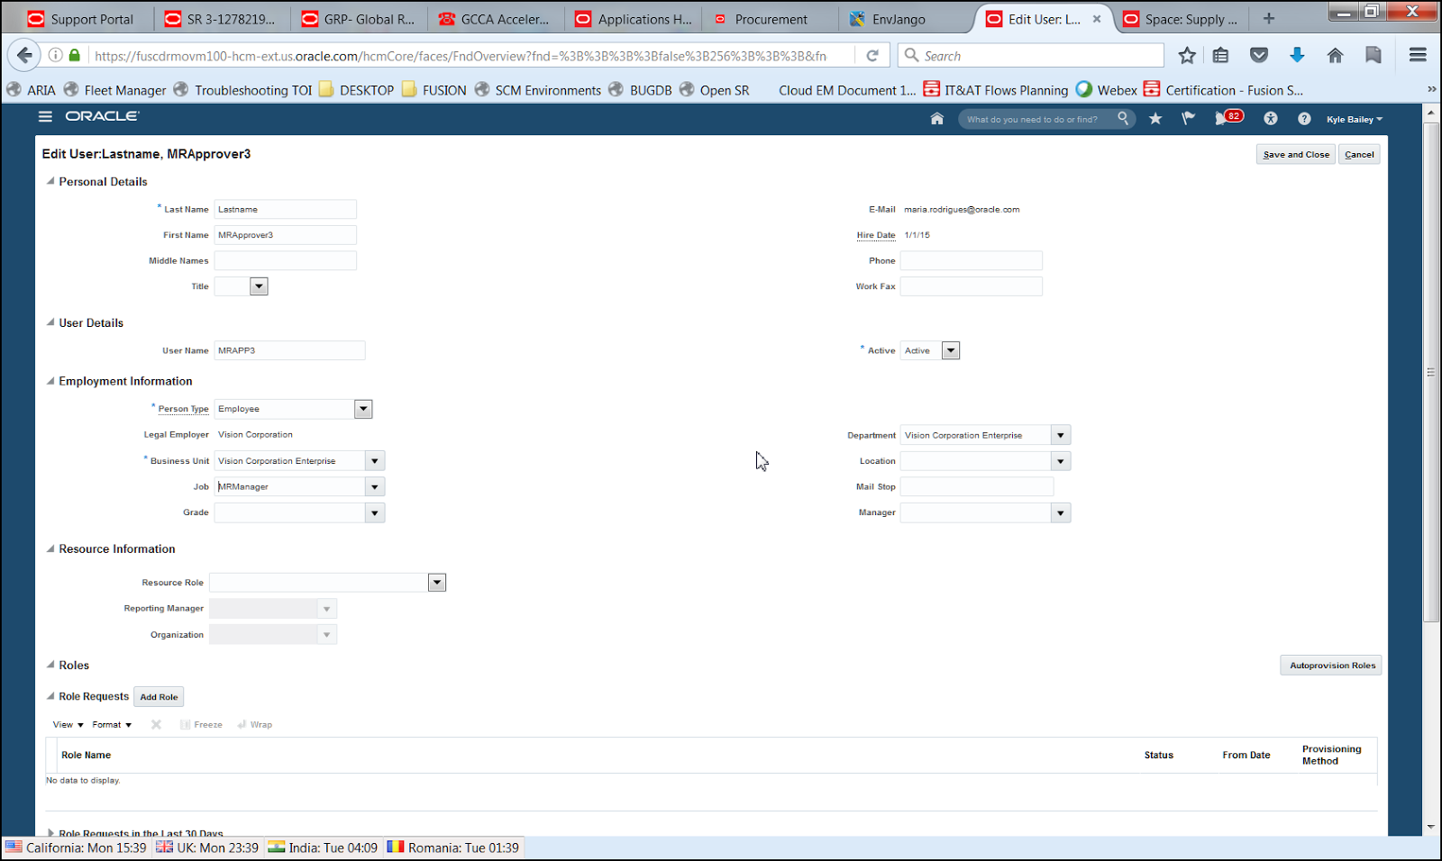Click the delete X icon in the grid toolbar
Image resolution: width=1442 pixels, height=861 pixels.
pyautogui.click(x=155, y=724)
